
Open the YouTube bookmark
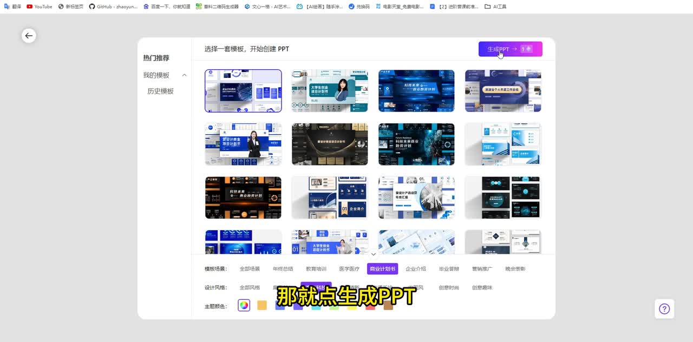coord(40,6)
